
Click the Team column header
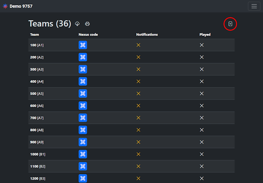click(35, 35)
